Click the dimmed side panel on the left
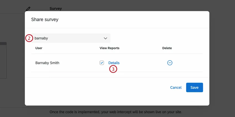235x117 pixels. click(3, 61)
